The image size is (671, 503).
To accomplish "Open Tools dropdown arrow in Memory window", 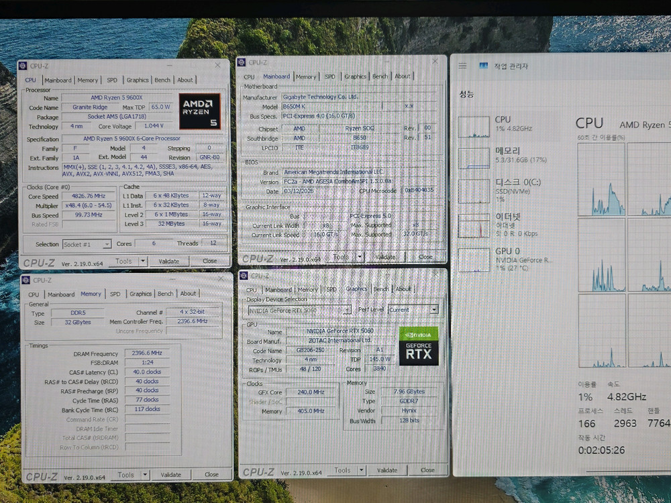I will [x=145, y=475].
